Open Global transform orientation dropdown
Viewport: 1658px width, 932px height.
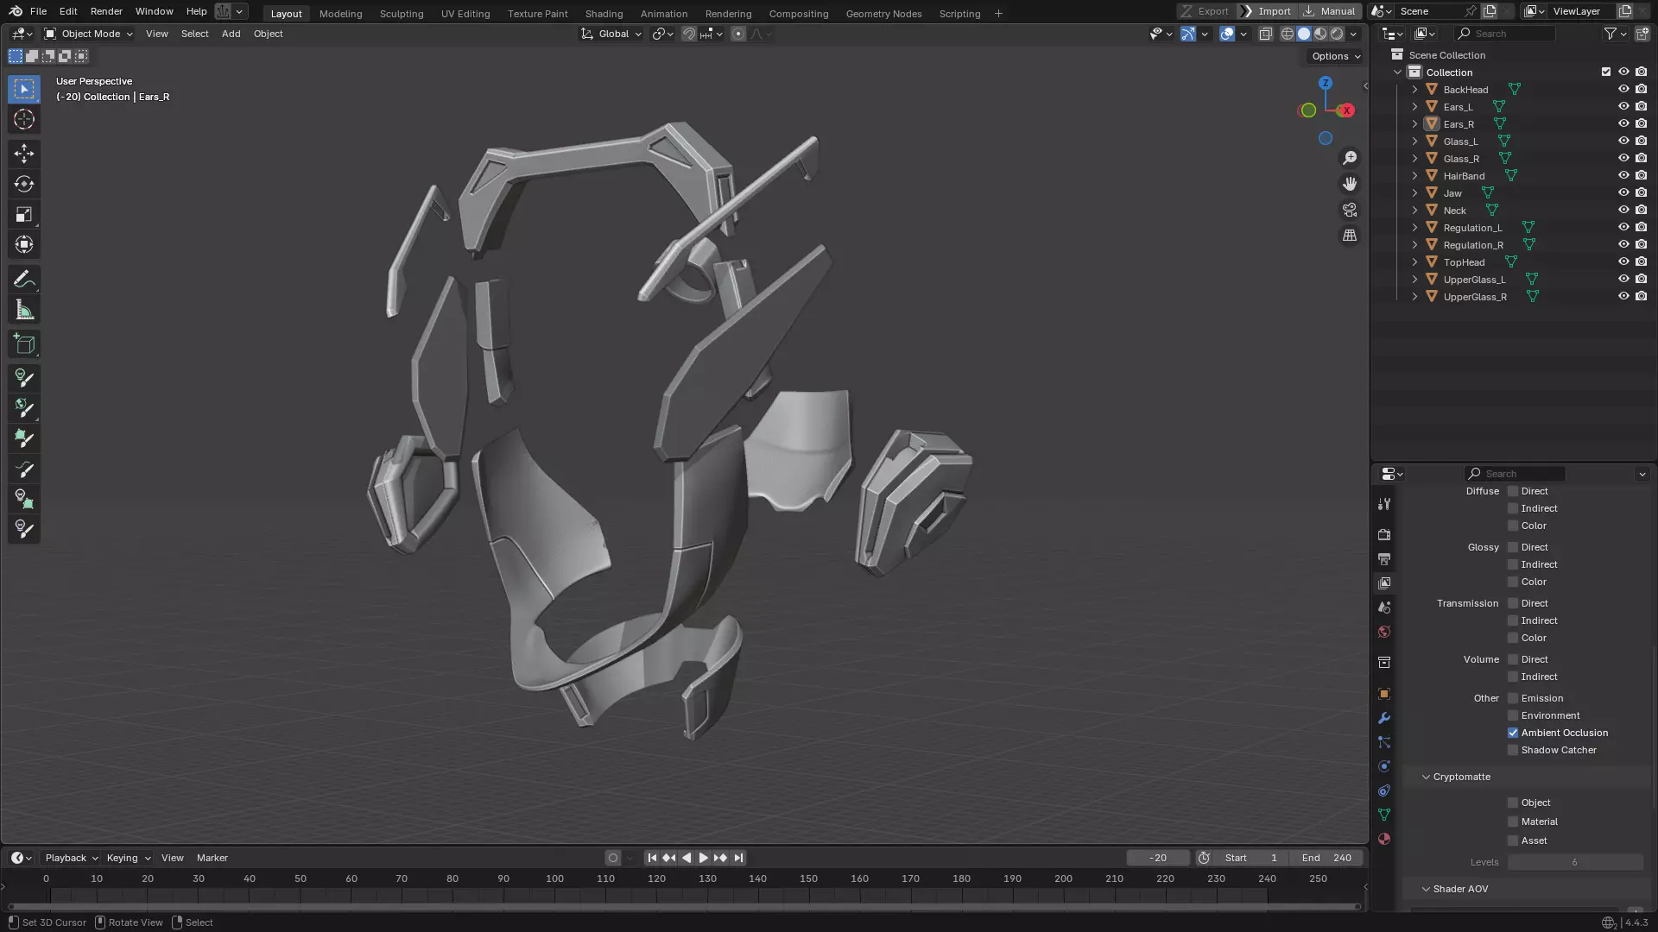click(x=611, y=34)
